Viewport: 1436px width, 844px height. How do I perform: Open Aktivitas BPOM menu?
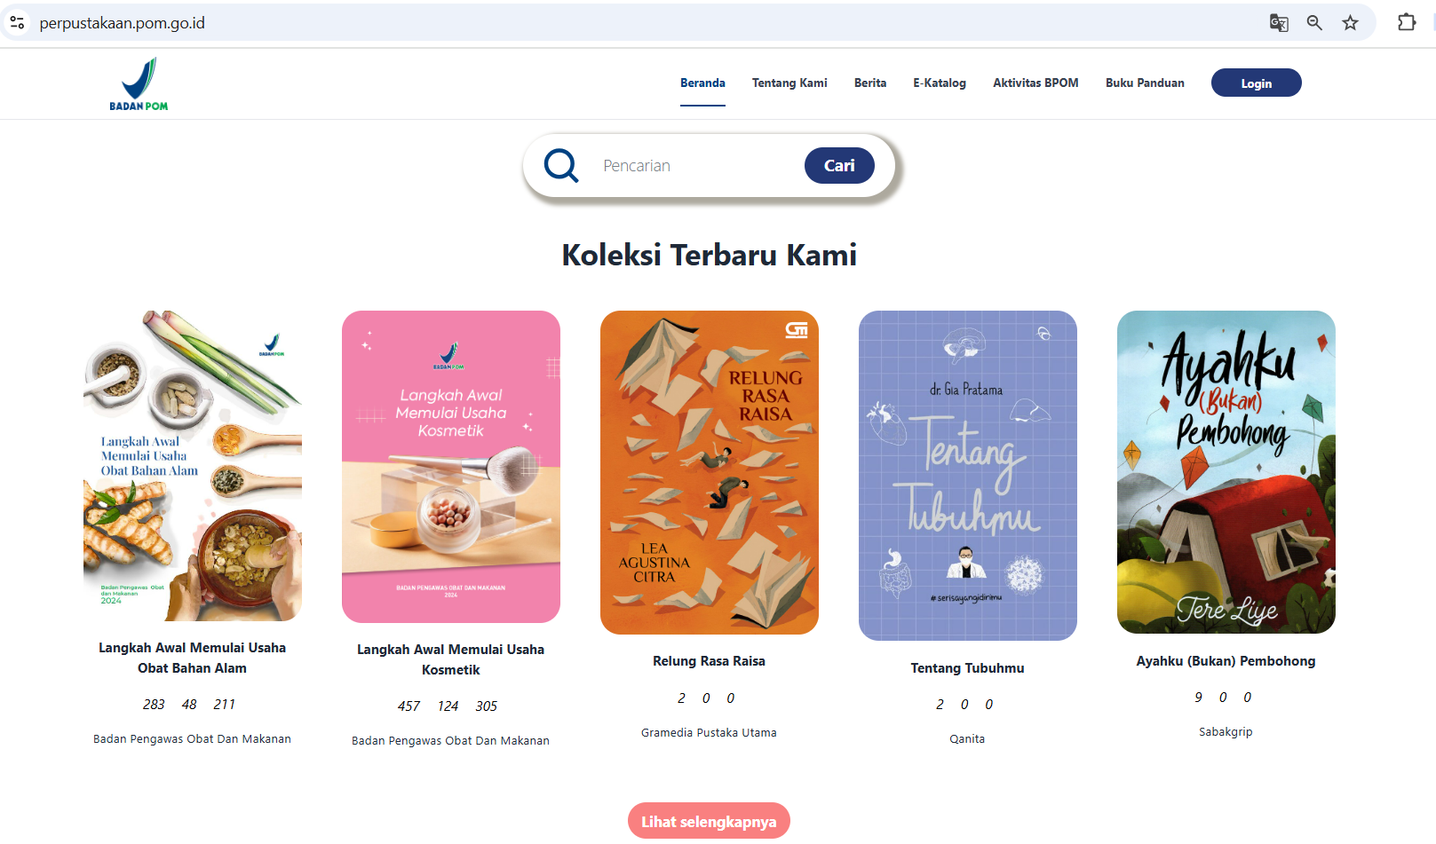1035,83
